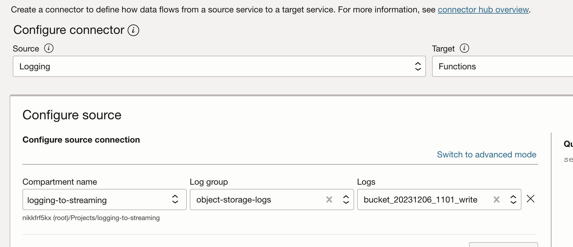Viewport: 573px width, 247px height.
Task: Click chevron arrows in Log group field
Action: pos(346,199)
